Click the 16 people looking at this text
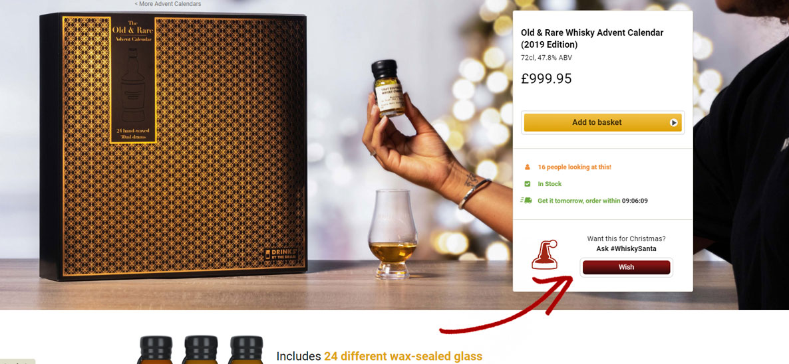Screen dimensions: 789x364 (574, 167)
